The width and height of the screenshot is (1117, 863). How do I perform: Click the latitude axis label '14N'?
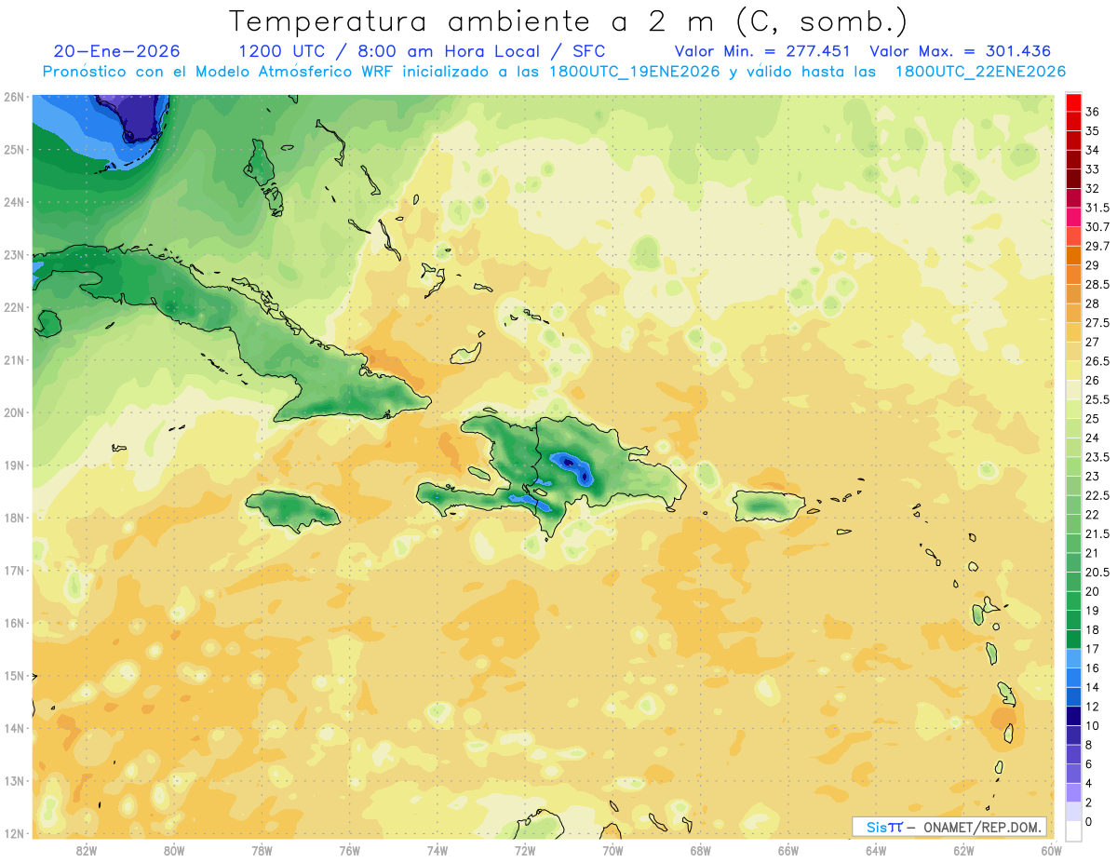click(x=13, y=728)
